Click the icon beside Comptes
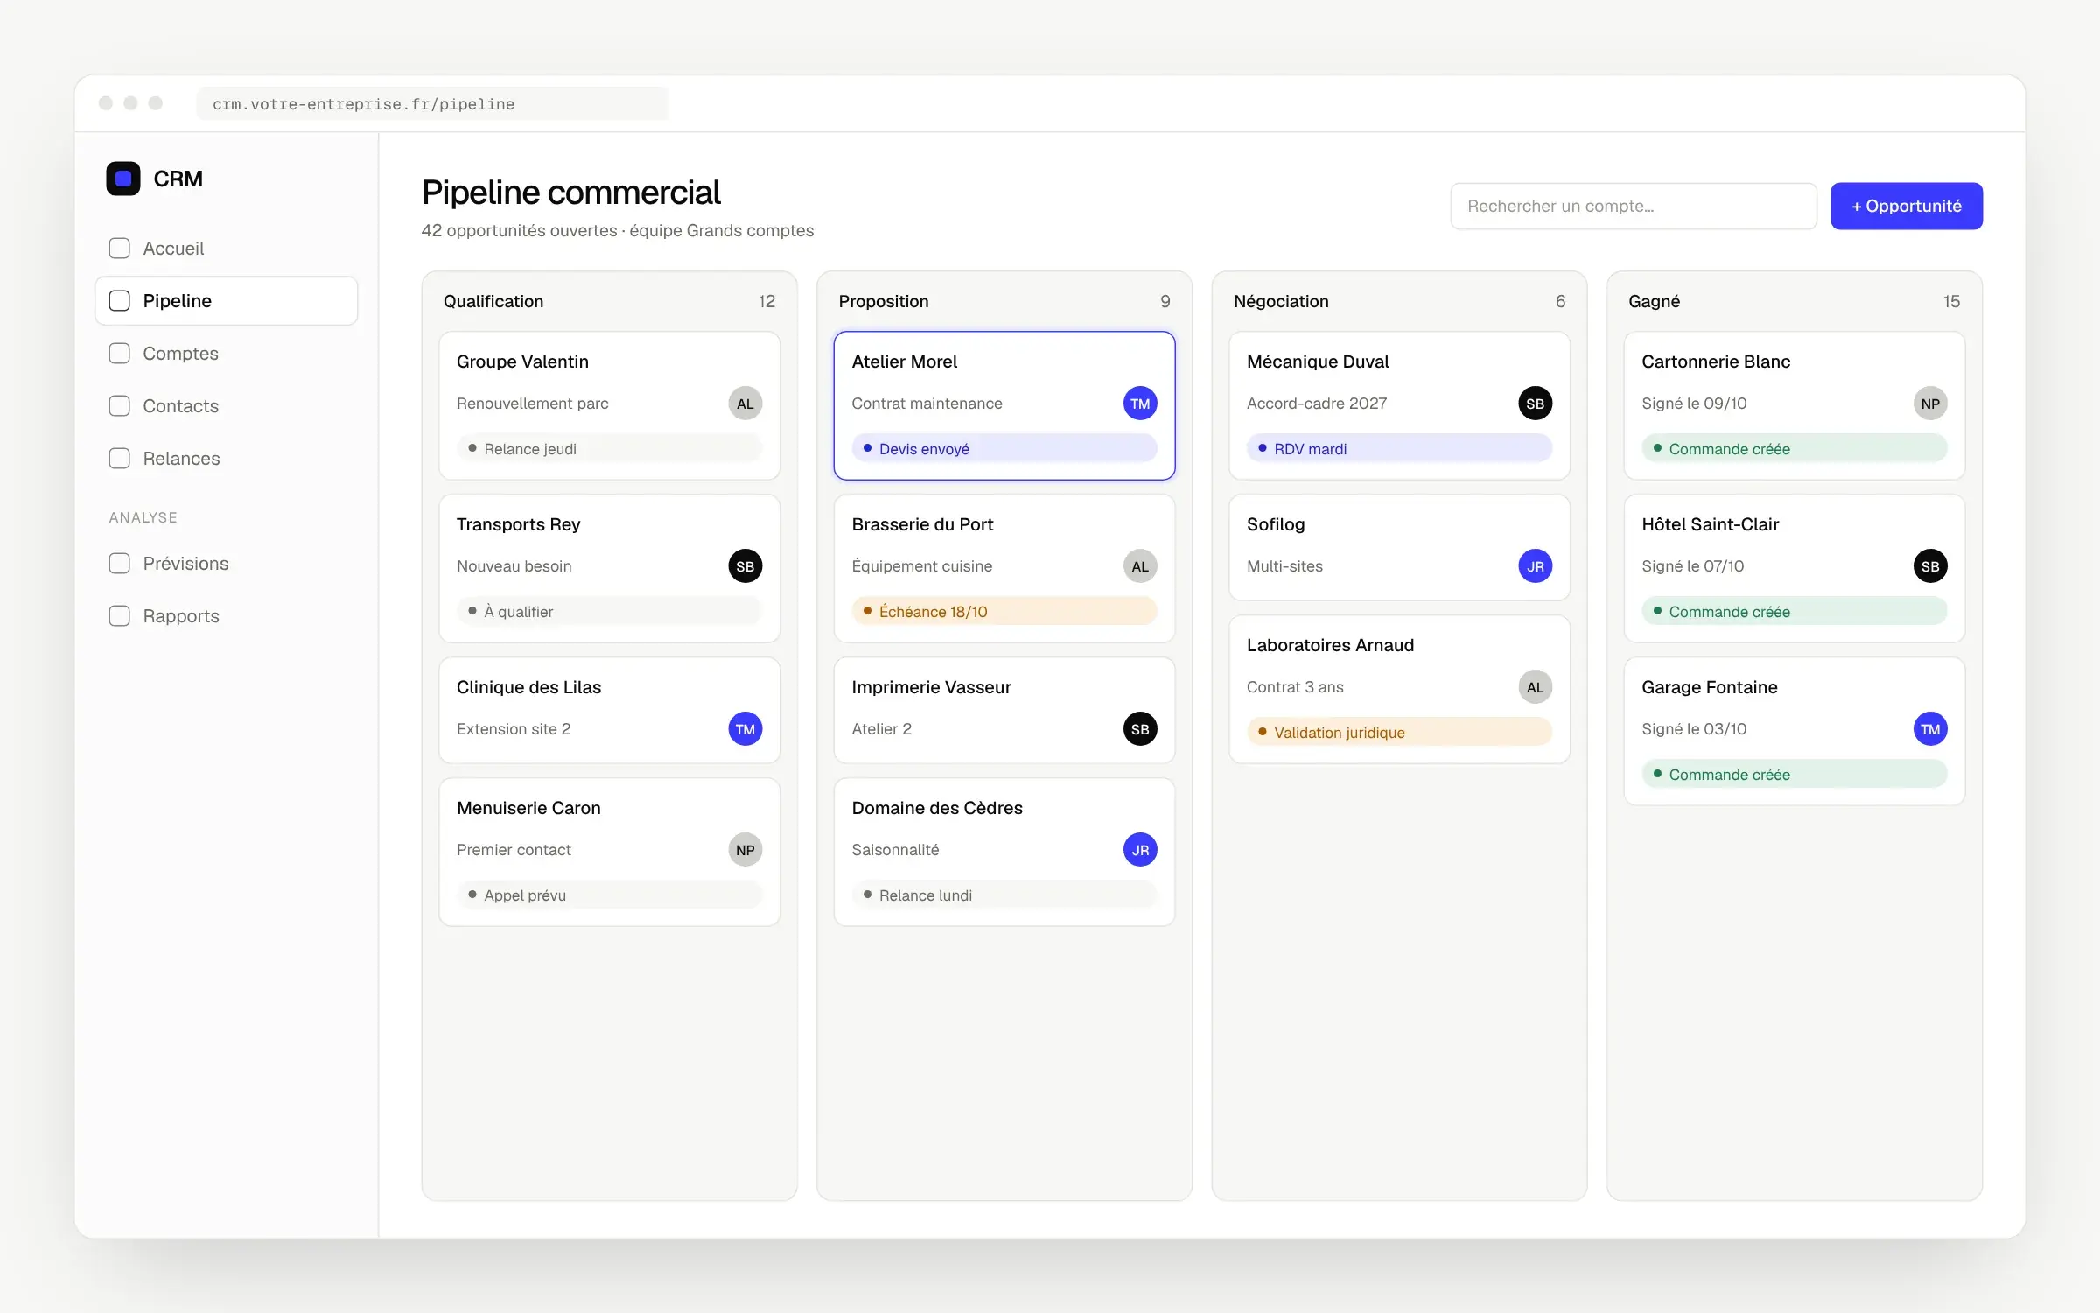The image size is (2100, 1313). click(120, 354)
